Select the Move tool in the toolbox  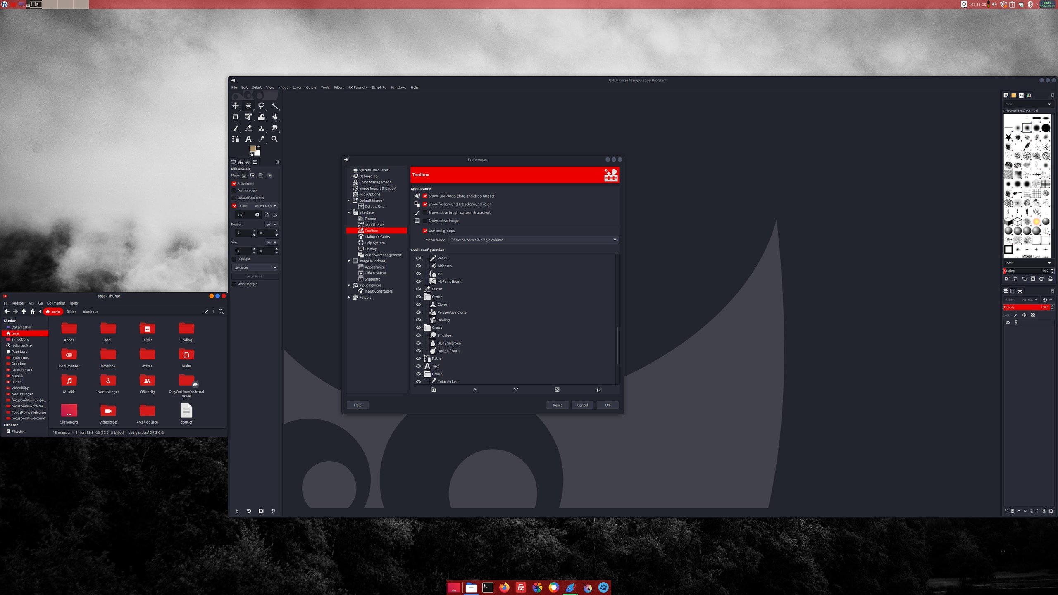[x=236, y=106]
